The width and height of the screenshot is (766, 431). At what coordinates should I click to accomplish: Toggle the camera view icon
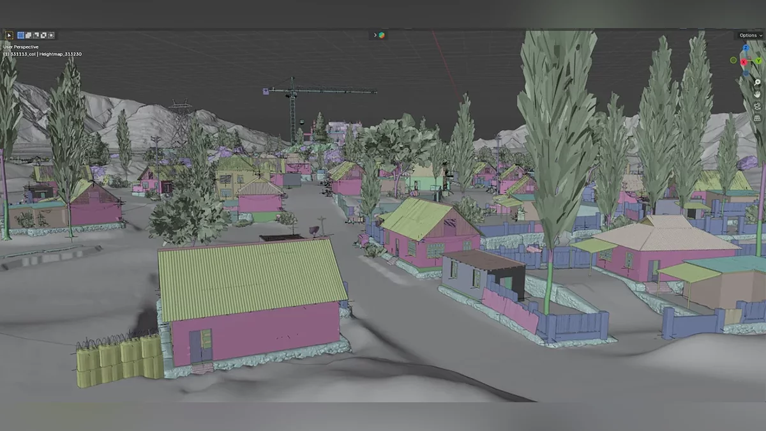coord(757,106)
